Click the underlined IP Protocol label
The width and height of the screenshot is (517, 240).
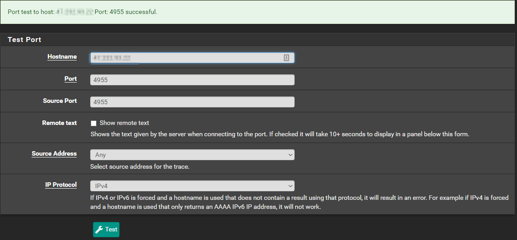pyautogui.click(x=61, y=185)
